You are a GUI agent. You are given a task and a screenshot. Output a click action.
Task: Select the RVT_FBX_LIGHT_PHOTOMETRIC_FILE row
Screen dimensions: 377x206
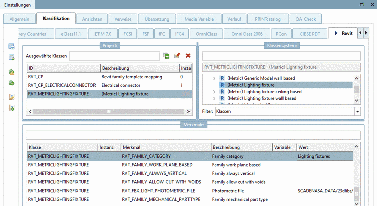[x=190, y=191]
